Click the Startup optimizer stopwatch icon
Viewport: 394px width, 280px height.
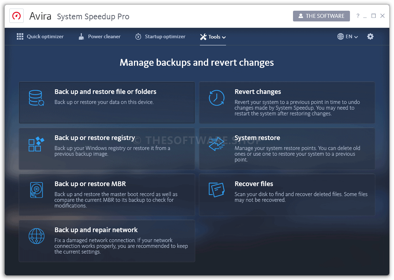[x=138, y=36]
